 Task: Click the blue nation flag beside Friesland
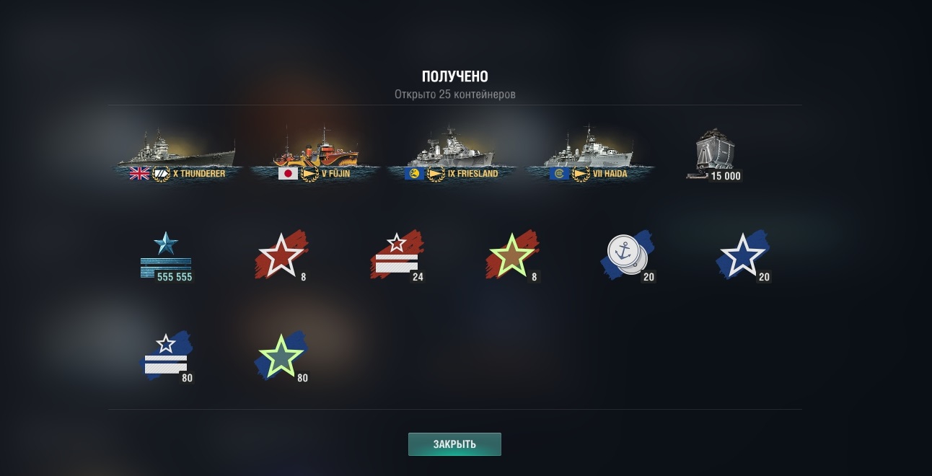point(414,174)
